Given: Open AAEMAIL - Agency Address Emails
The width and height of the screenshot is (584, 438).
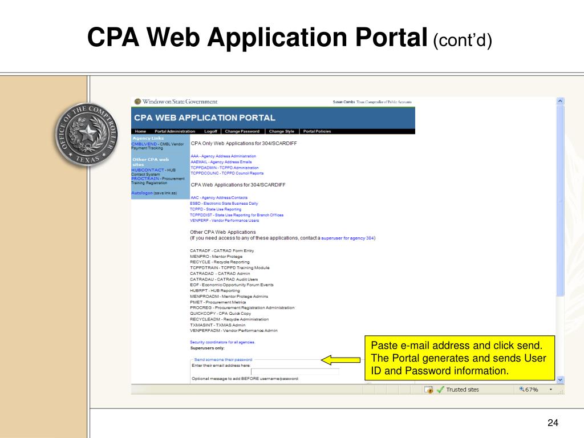Looking at the screenshot, I should pyautogui.click(x=221, y=162).
